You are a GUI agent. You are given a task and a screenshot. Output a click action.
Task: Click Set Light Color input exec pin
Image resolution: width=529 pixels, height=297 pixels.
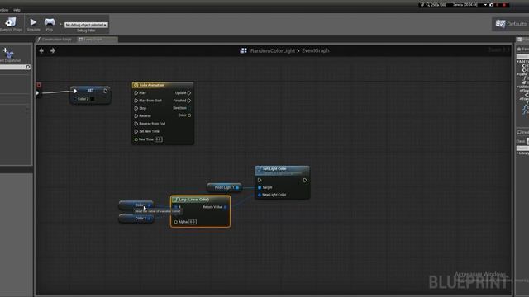260,180
